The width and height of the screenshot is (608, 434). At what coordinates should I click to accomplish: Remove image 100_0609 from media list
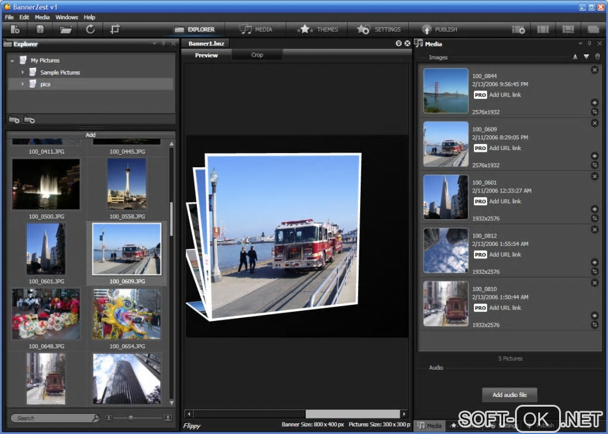pyautogui.click(x=594, y=123)
